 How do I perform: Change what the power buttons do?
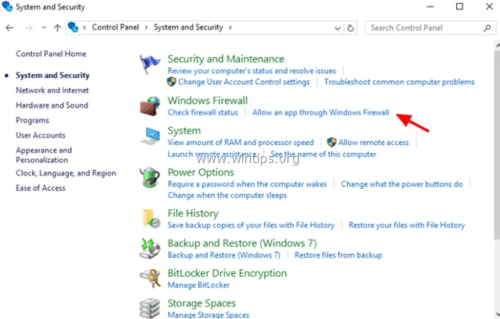402,184
